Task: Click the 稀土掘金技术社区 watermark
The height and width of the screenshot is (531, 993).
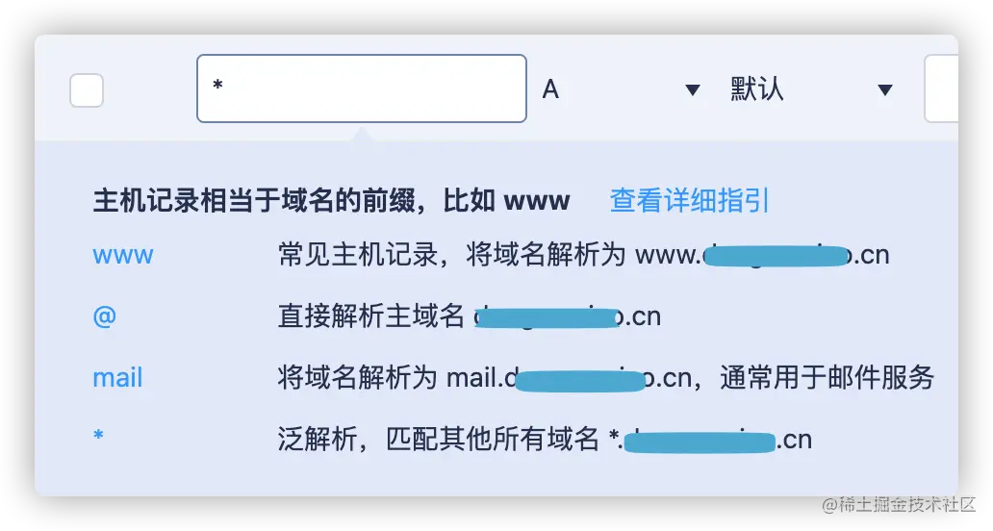Action: click(899, 504)
